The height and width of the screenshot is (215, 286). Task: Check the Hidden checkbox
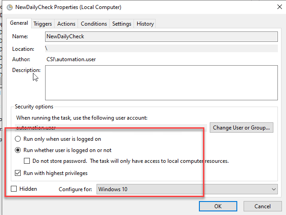(14, 189)
